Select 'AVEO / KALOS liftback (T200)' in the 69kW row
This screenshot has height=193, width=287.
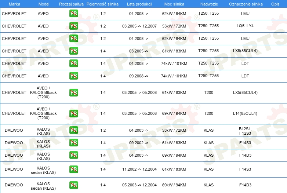(x=43, y=113)
